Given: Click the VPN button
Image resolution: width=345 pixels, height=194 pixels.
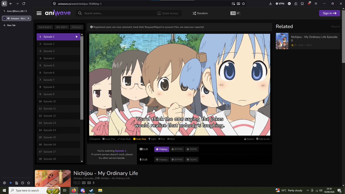Looking at the screenshot, I should (x=281, y=4).
